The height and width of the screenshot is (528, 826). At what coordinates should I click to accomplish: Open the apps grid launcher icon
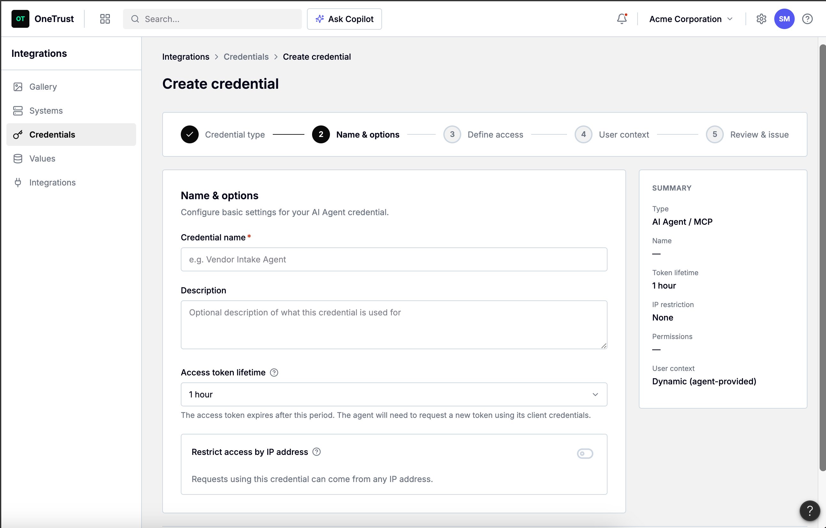105,19
